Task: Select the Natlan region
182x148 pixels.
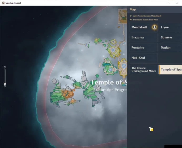Action: [170, 48]
